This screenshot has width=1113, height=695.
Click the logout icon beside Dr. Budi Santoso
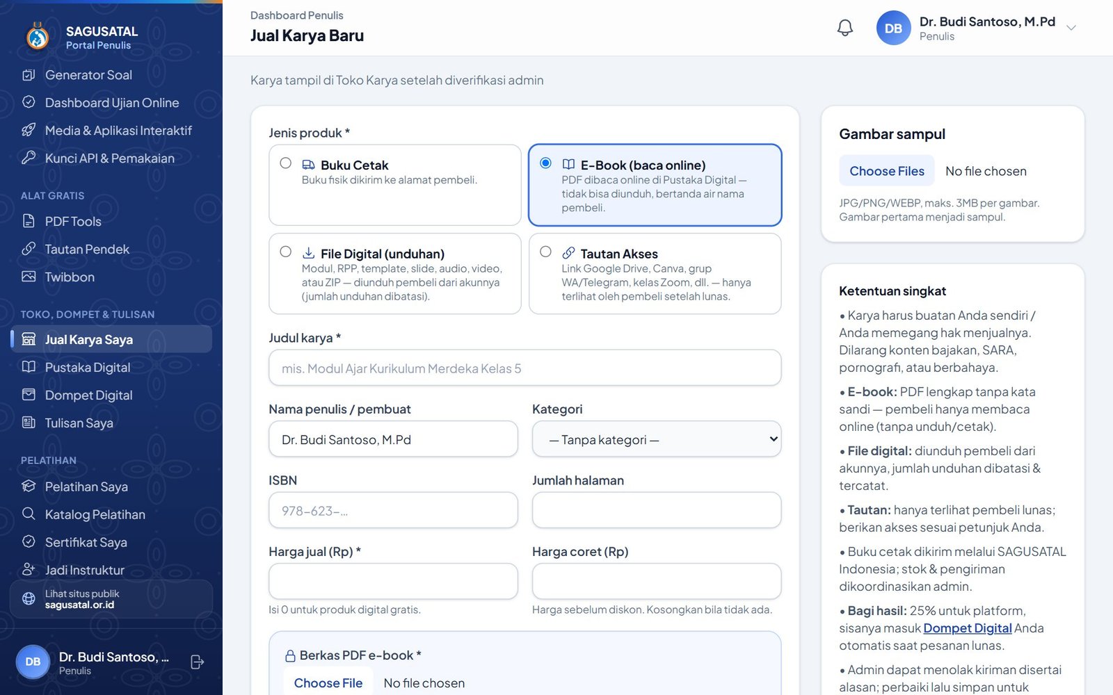(197, 662)
